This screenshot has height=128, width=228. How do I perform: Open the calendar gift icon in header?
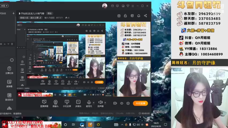pos(119,16)
